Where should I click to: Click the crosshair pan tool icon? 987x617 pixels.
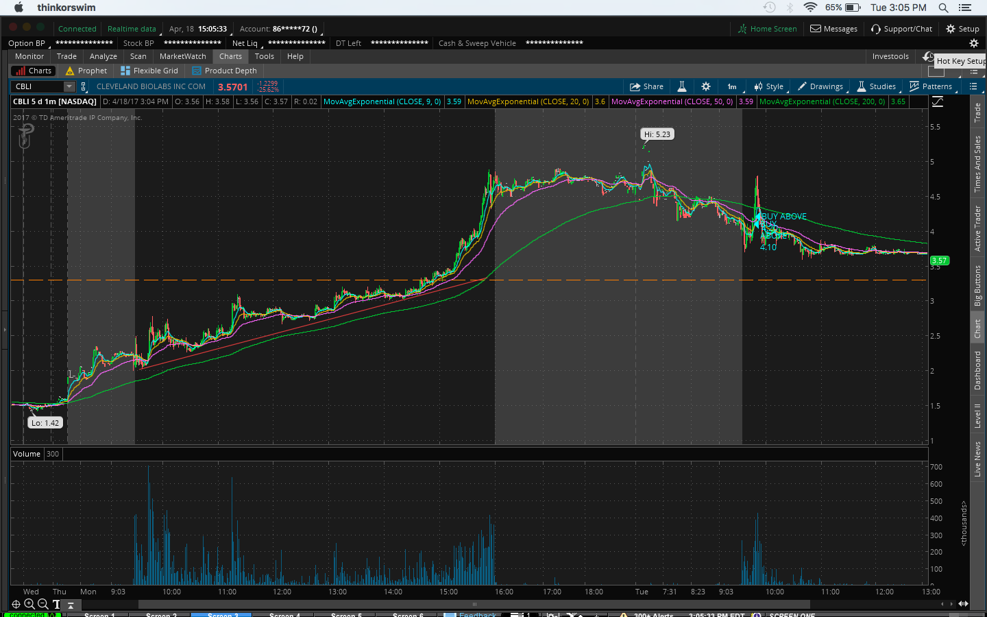tap(16, 604)
